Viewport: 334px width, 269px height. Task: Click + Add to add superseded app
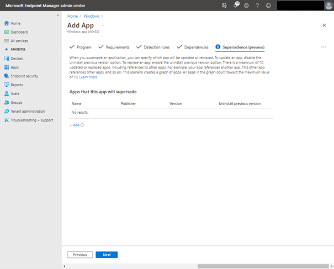[75, 125]
